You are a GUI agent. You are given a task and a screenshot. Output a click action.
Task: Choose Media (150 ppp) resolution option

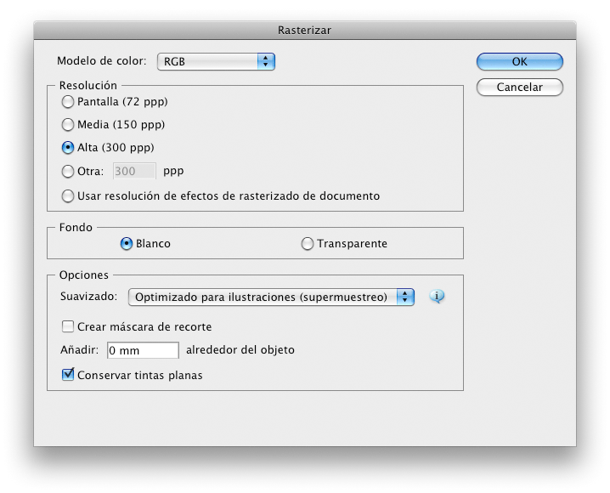point(68,125)
